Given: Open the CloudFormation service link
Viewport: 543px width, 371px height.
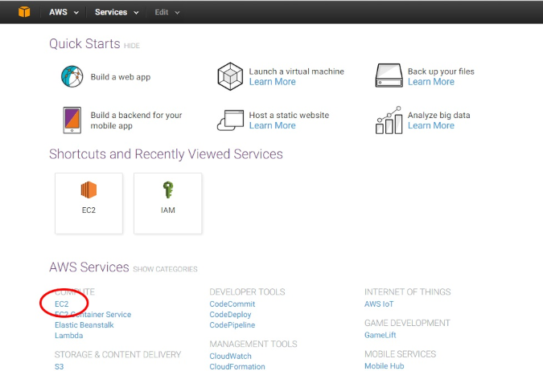Looking at the screenshot, I should 237,366.
